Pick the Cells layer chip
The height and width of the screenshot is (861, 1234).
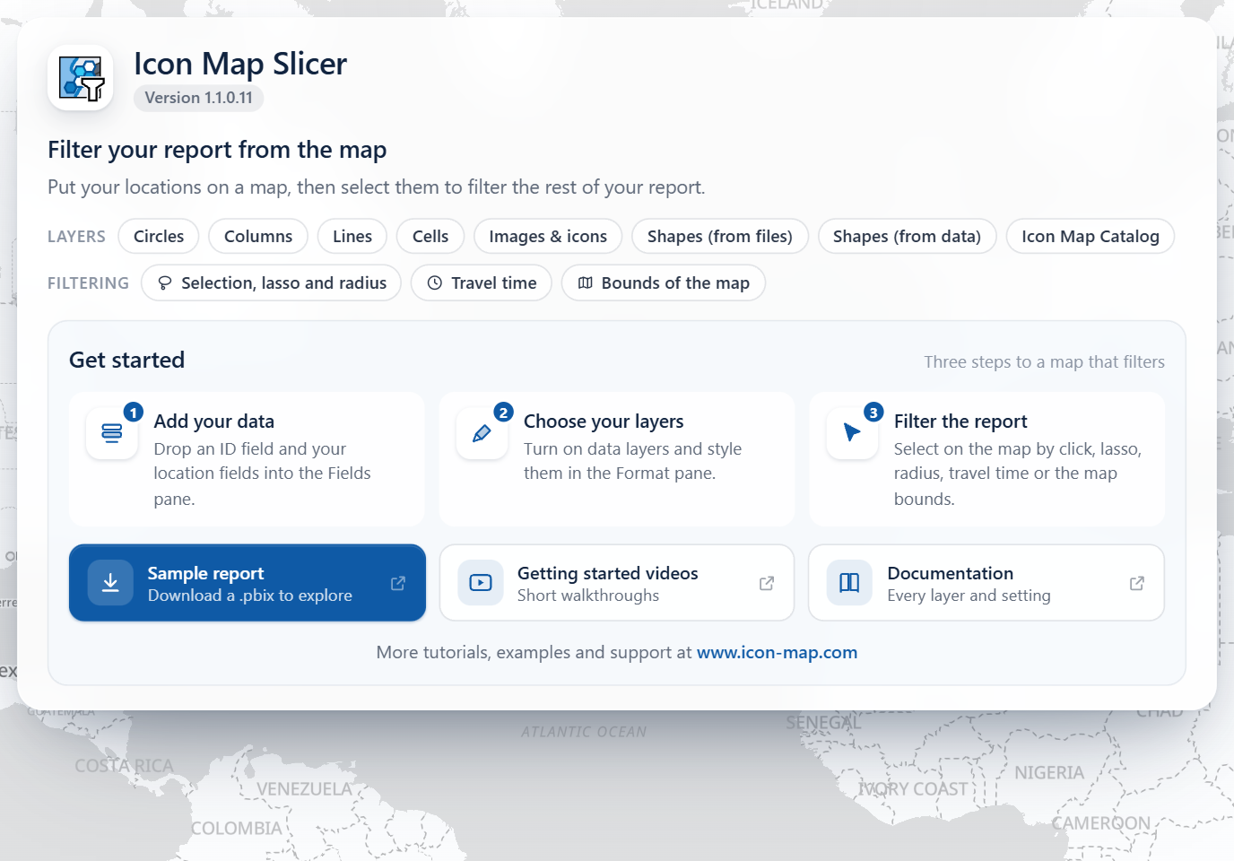click(x=430, y=236)
